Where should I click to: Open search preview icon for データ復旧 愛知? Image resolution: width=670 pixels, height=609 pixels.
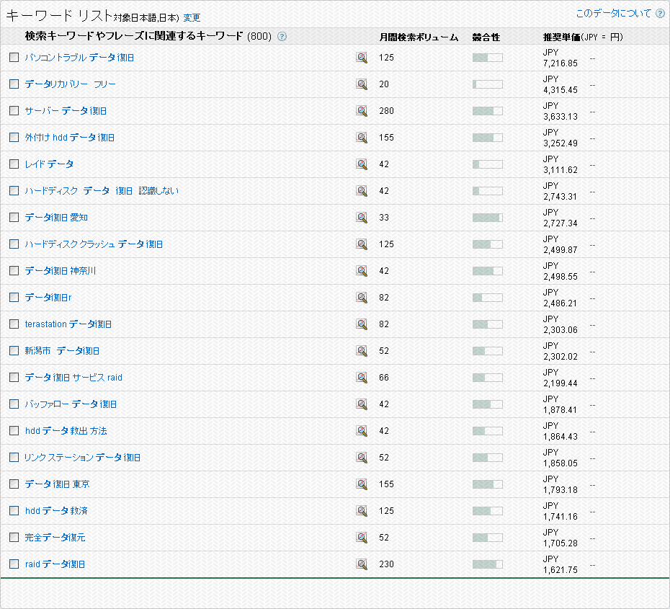362,218
